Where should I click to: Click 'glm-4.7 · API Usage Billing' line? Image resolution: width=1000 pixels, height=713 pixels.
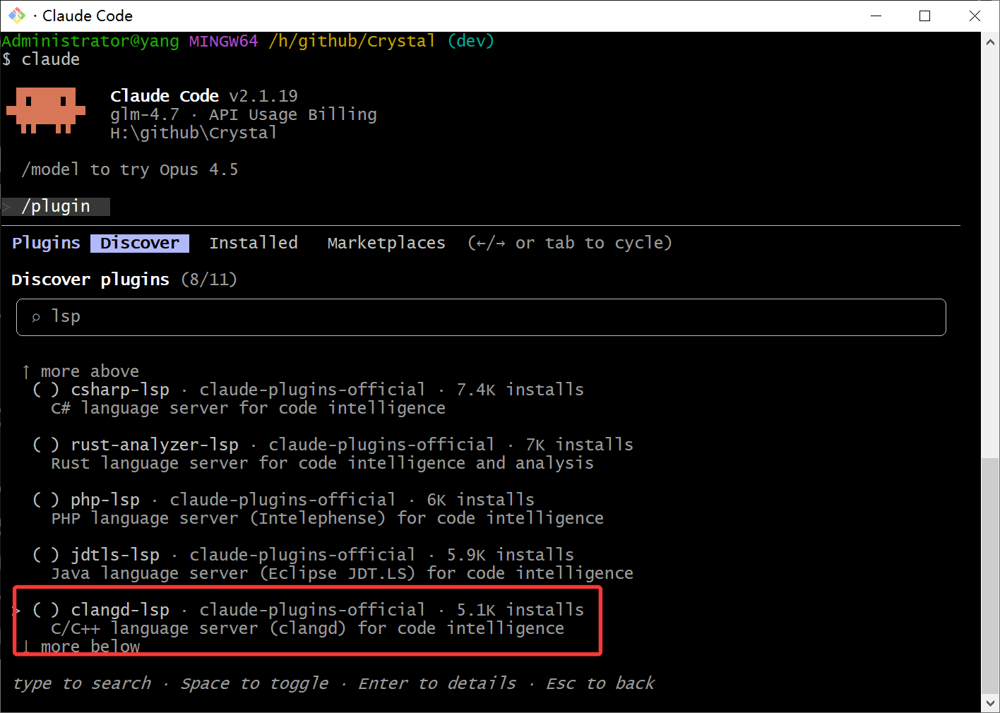coord(244,114)
